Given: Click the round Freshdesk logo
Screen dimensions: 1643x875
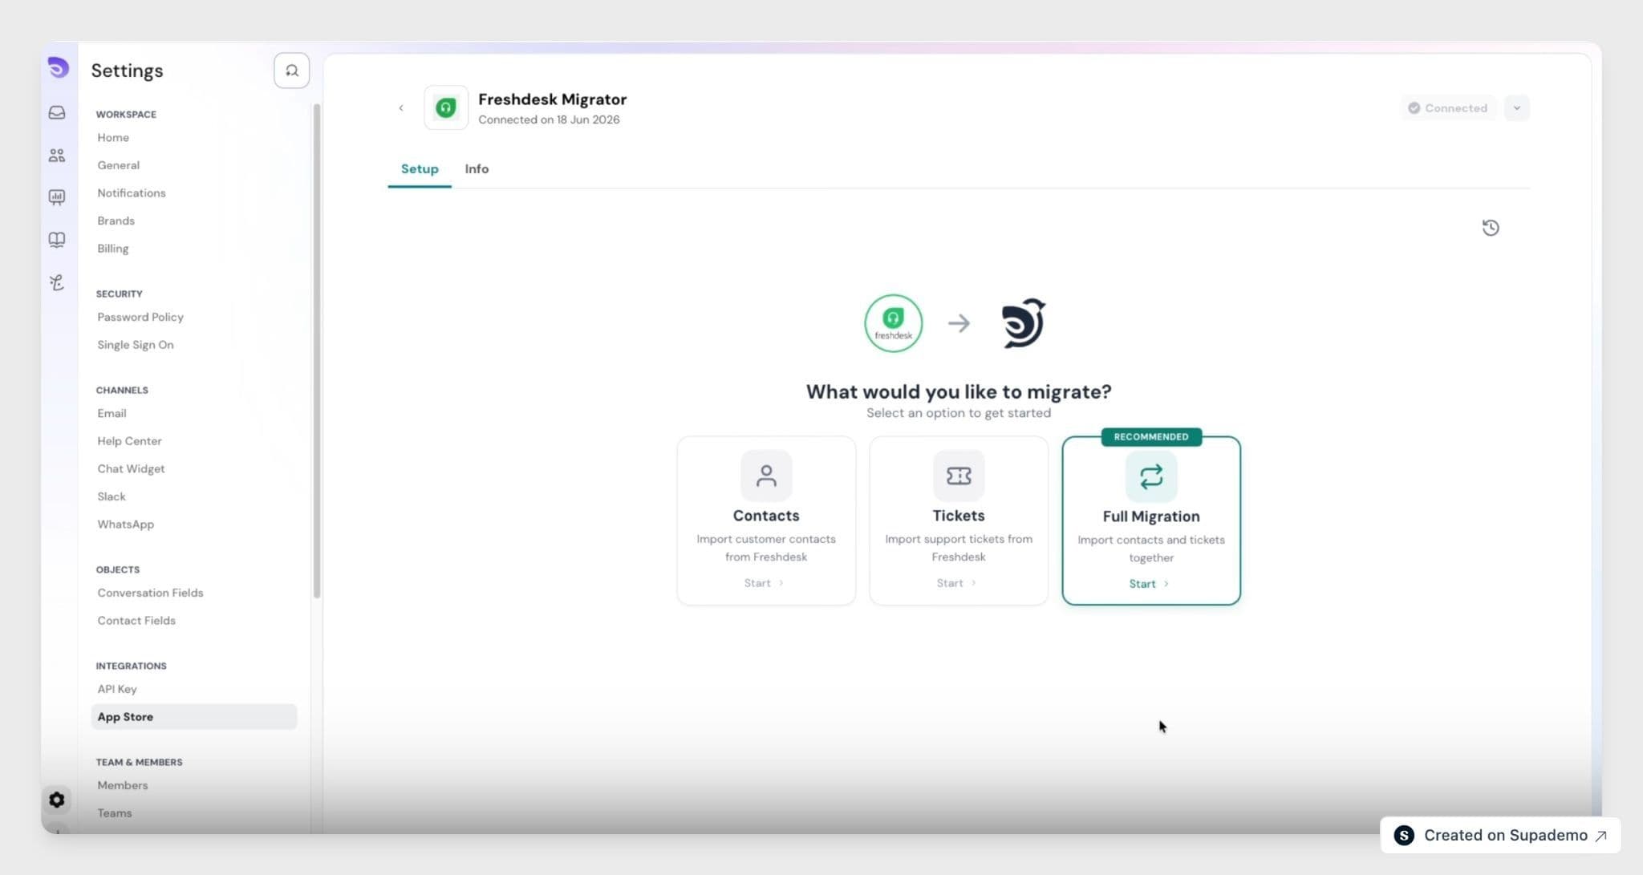Looking at the screenshot, I should coord(893,323).
